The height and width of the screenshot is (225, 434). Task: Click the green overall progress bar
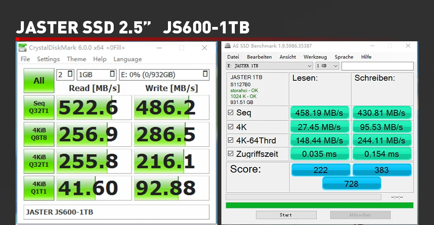(x=320, y=205)
